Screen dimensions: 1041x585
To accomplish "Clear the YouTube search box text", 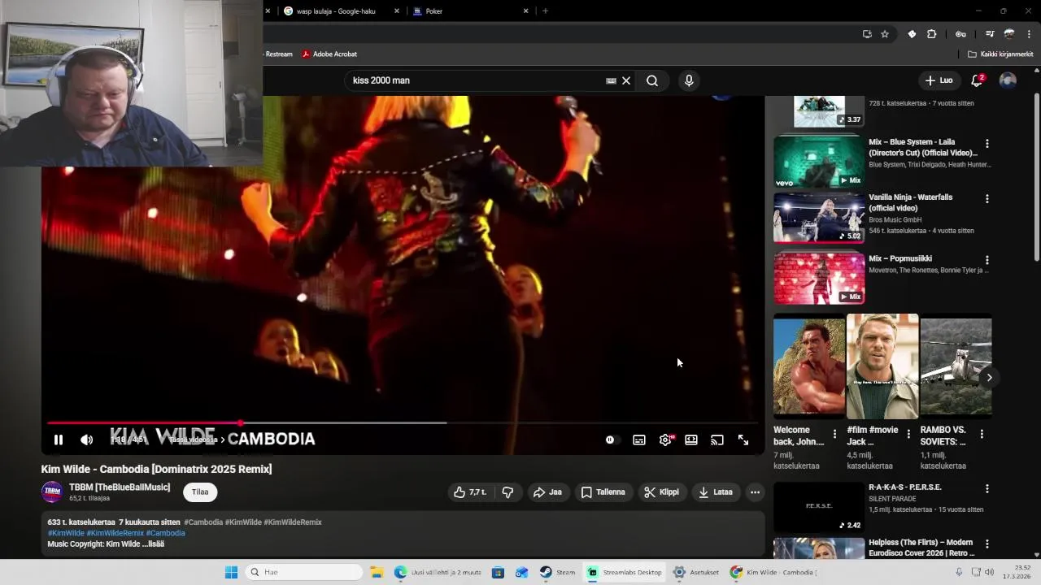I will pos(626,80).
